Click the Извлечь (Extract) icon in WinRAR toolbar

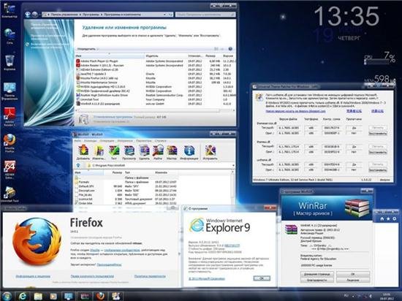(x=99, y=152)
